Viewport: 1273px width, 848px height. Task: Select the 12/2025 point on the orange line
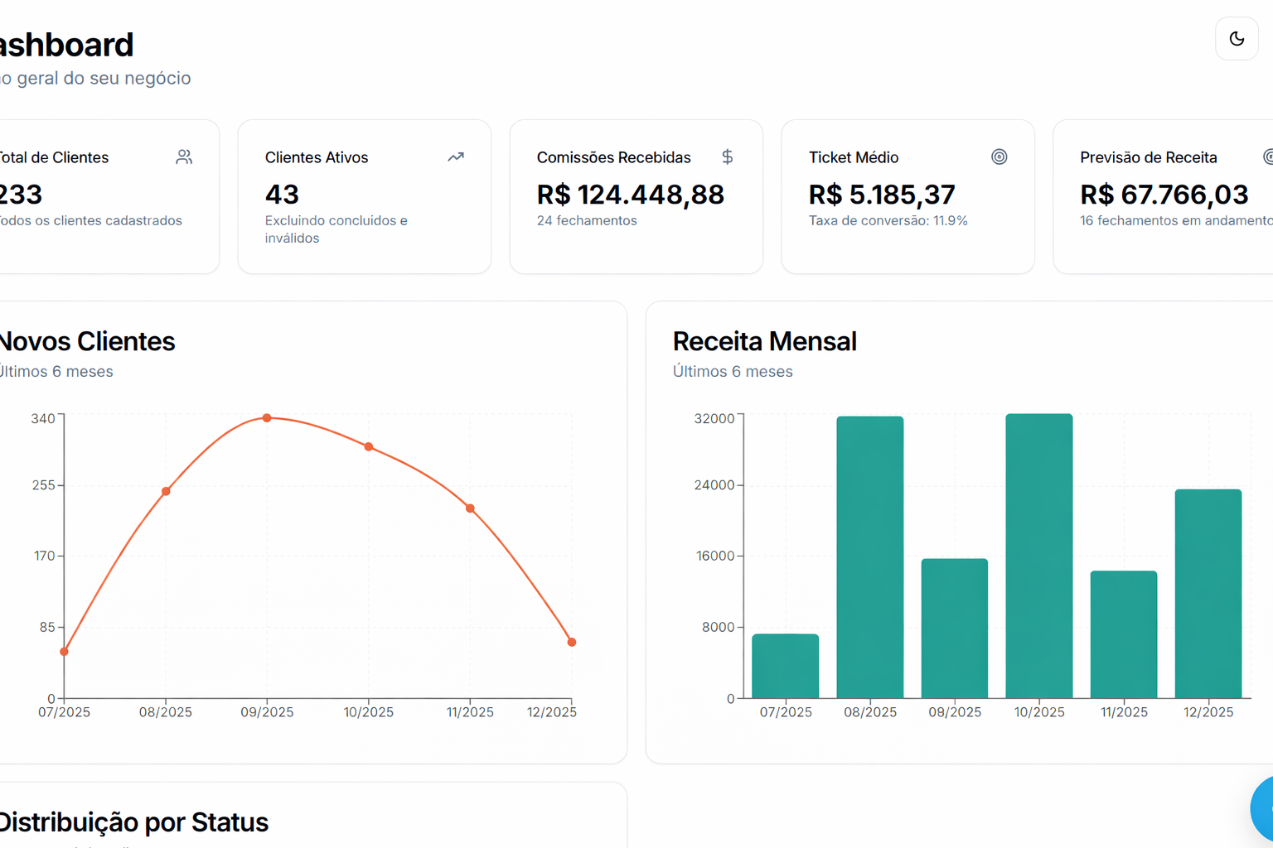[572, 642]
